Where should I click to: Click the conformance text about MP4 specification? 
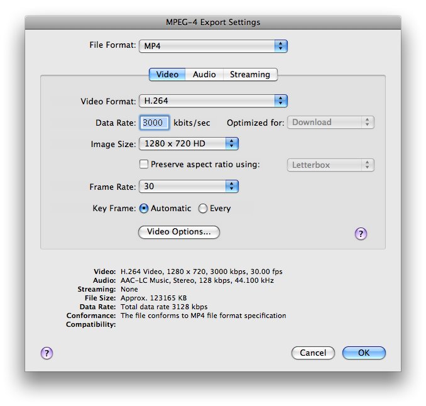pos(203,315)
